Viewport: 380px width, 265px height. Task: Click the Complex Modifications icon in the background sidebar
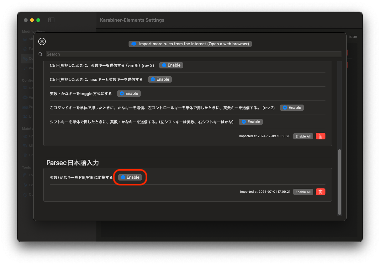pos(25,58)
